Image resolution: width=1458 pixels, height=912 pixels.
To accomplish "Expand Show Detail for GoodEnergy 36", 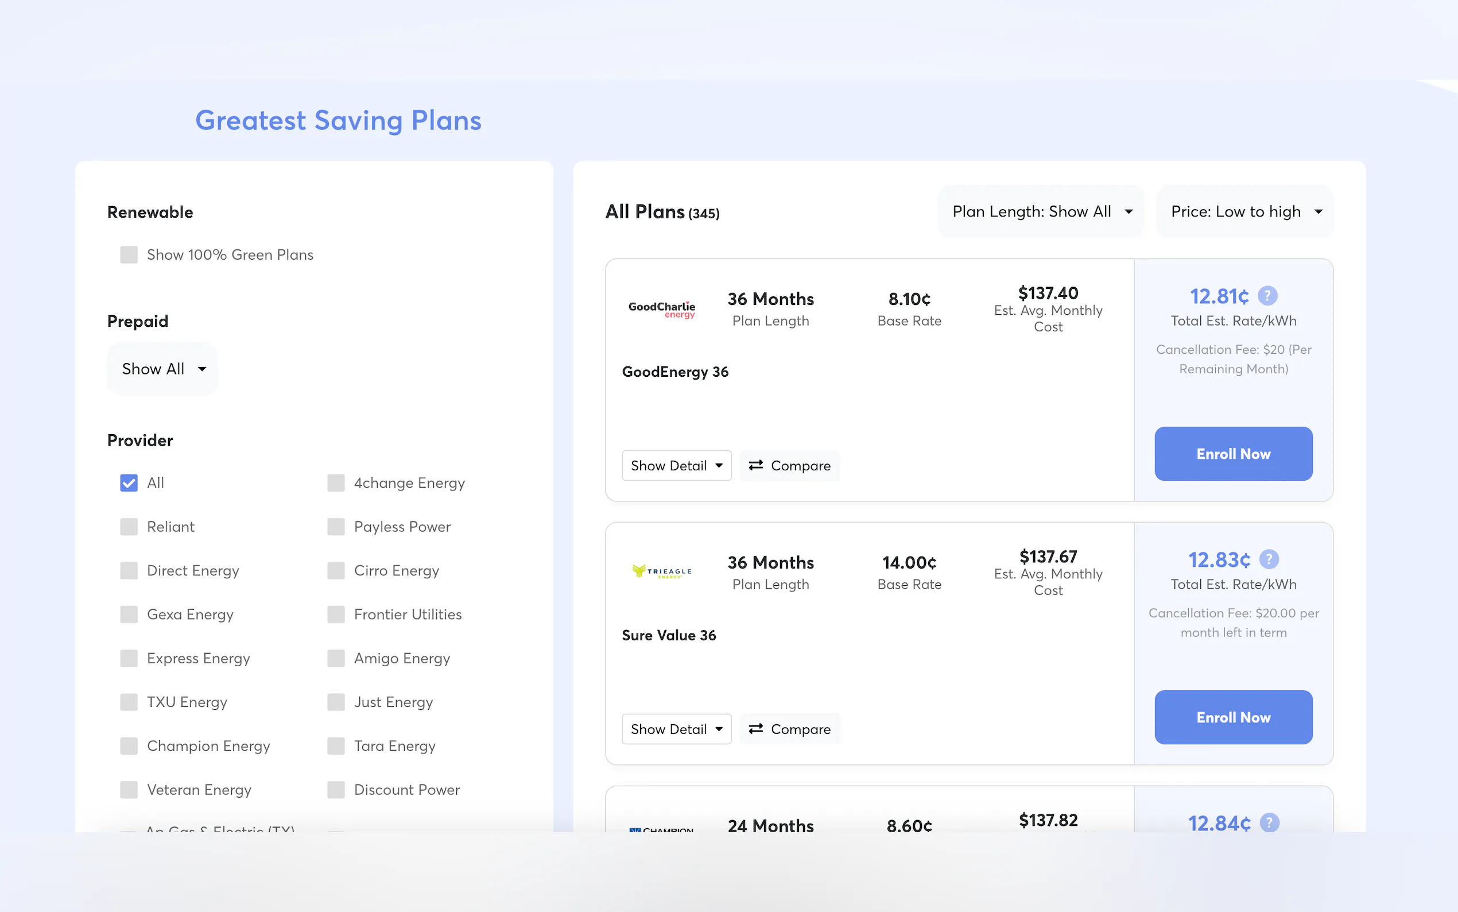I will 676,465.
